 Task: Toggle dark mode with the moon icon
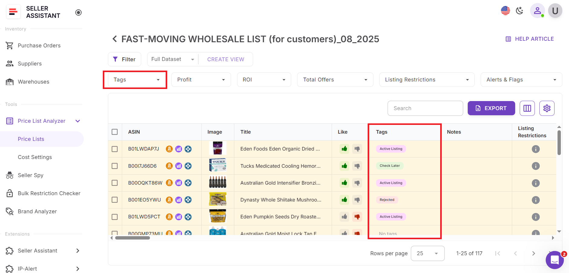[x=519, y=11]
